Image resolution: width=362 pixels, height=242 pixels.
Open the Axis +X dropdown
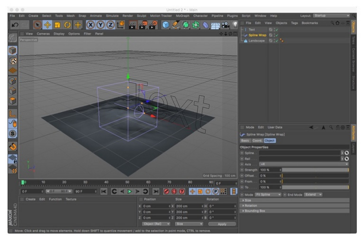click(304, 164)
